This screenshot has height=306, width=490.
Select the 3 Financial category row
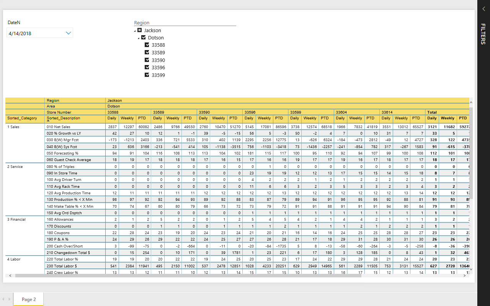click(x=16, y=220)
